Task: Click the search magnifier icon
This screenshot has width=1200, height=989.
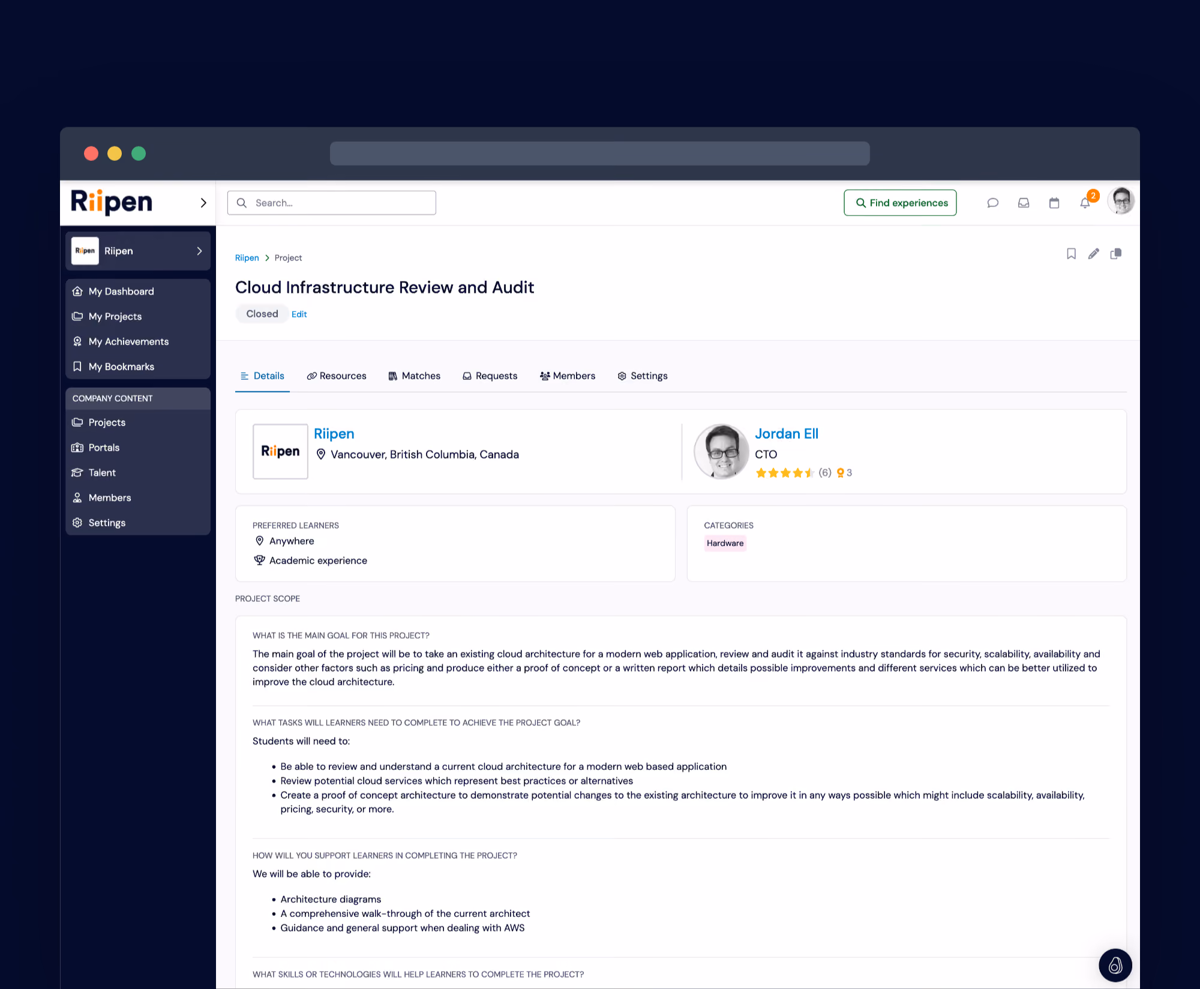Action: pos(242,203)
